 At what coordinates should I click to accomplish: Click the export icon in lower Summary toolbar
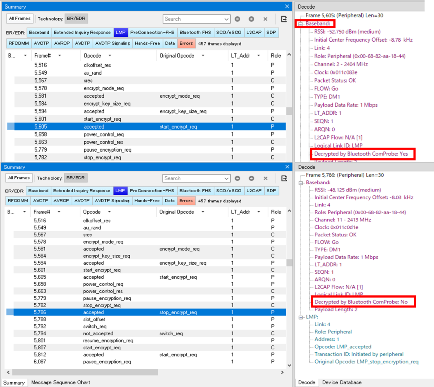pyautogui.click(x=284, y=178)
